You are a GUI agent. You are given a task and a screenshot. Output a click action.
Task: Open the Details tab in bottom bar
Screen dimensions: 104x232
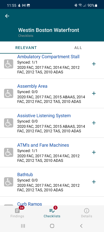[87, 213]
